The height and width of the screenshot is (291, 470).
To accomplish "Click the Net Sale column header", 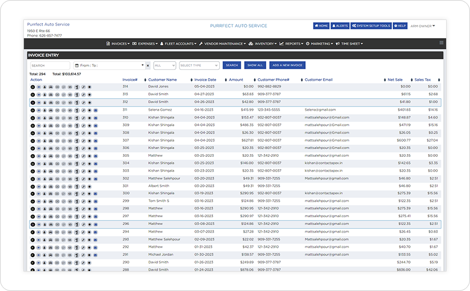I will [x=395, y=80].
